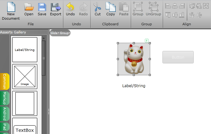
Task: Click the gallery scrollbar up arrow
Action: point(44,38)
